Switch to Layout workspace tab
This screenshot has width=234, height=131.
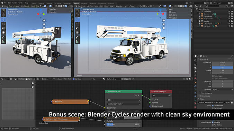[x=34, y=3]
